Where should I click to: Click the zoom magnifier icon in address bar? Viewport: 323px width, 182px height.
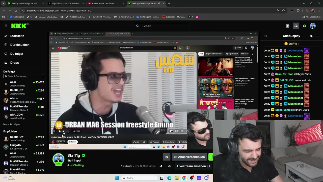(278, 11)
